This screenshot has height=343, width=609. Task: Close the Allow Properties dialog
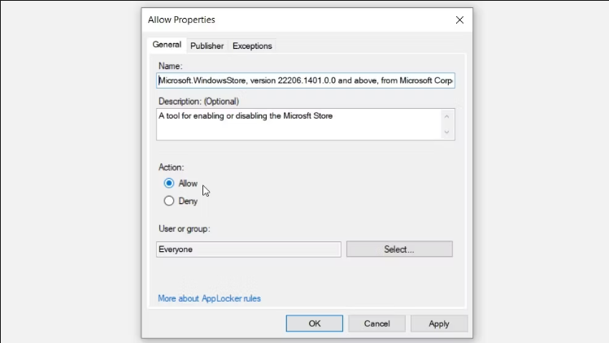click(x=459, y=20)
